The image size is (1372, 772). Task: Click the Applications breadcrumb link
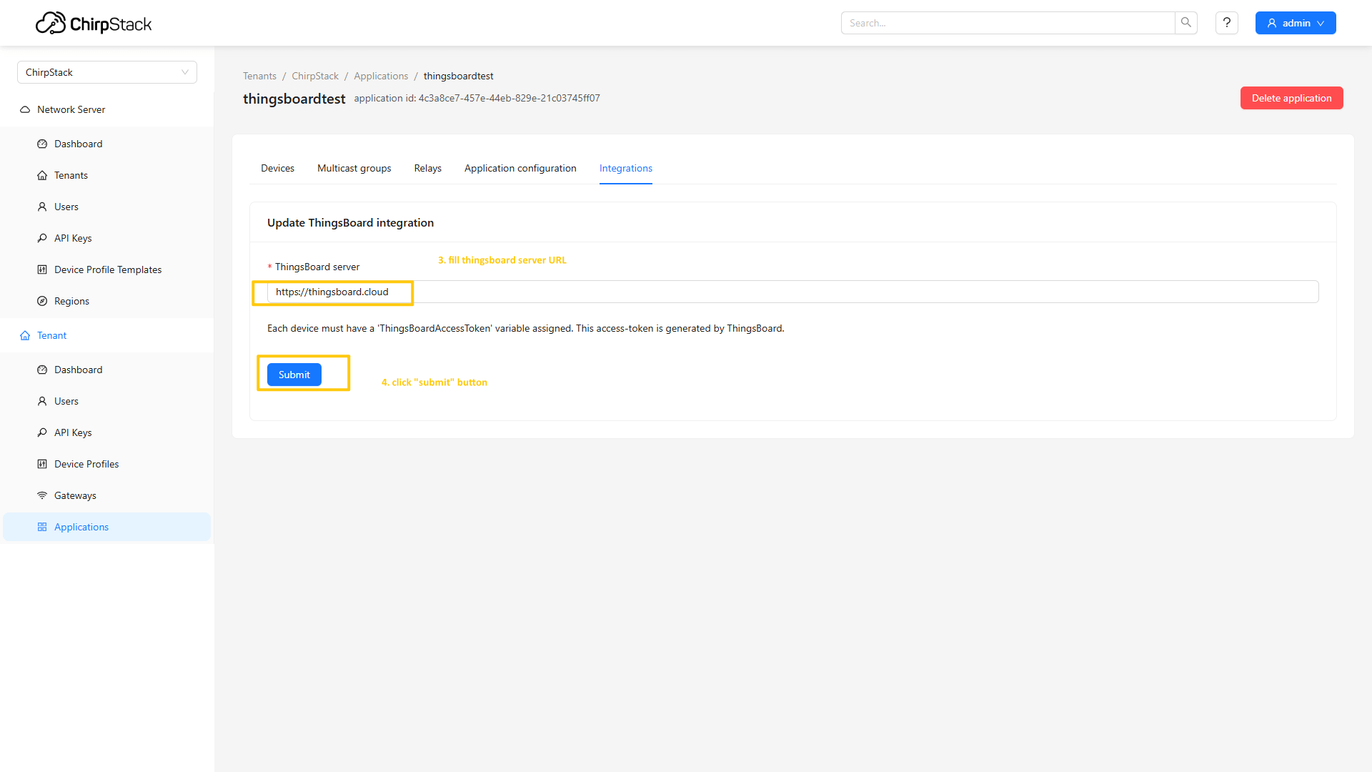pos(381,76)
